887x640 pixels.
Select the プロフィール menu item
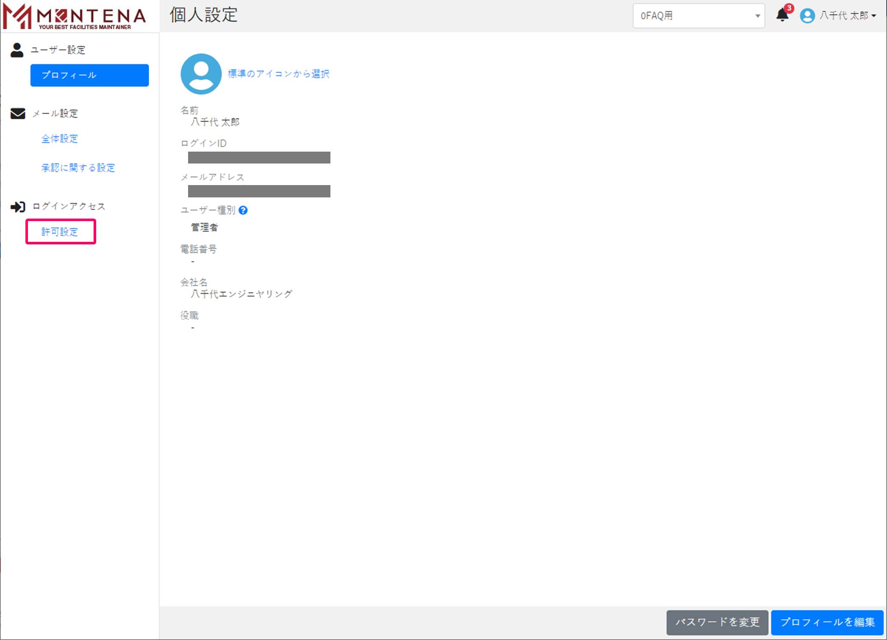pyautogui.click(x=89, y=75)
